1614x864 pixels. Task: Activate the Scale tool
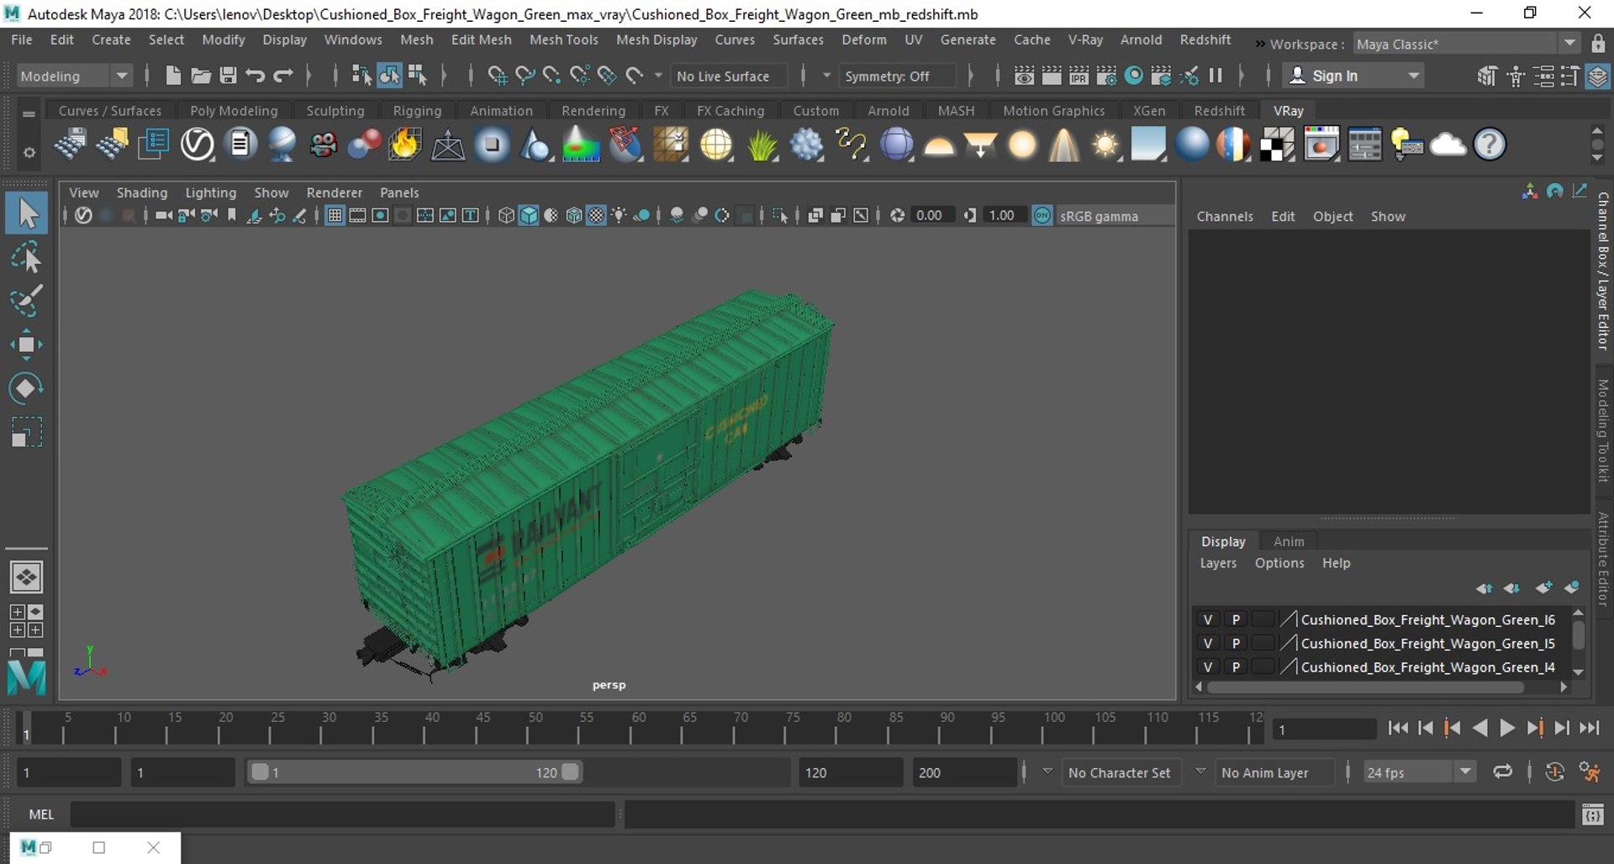pos(27,432)
